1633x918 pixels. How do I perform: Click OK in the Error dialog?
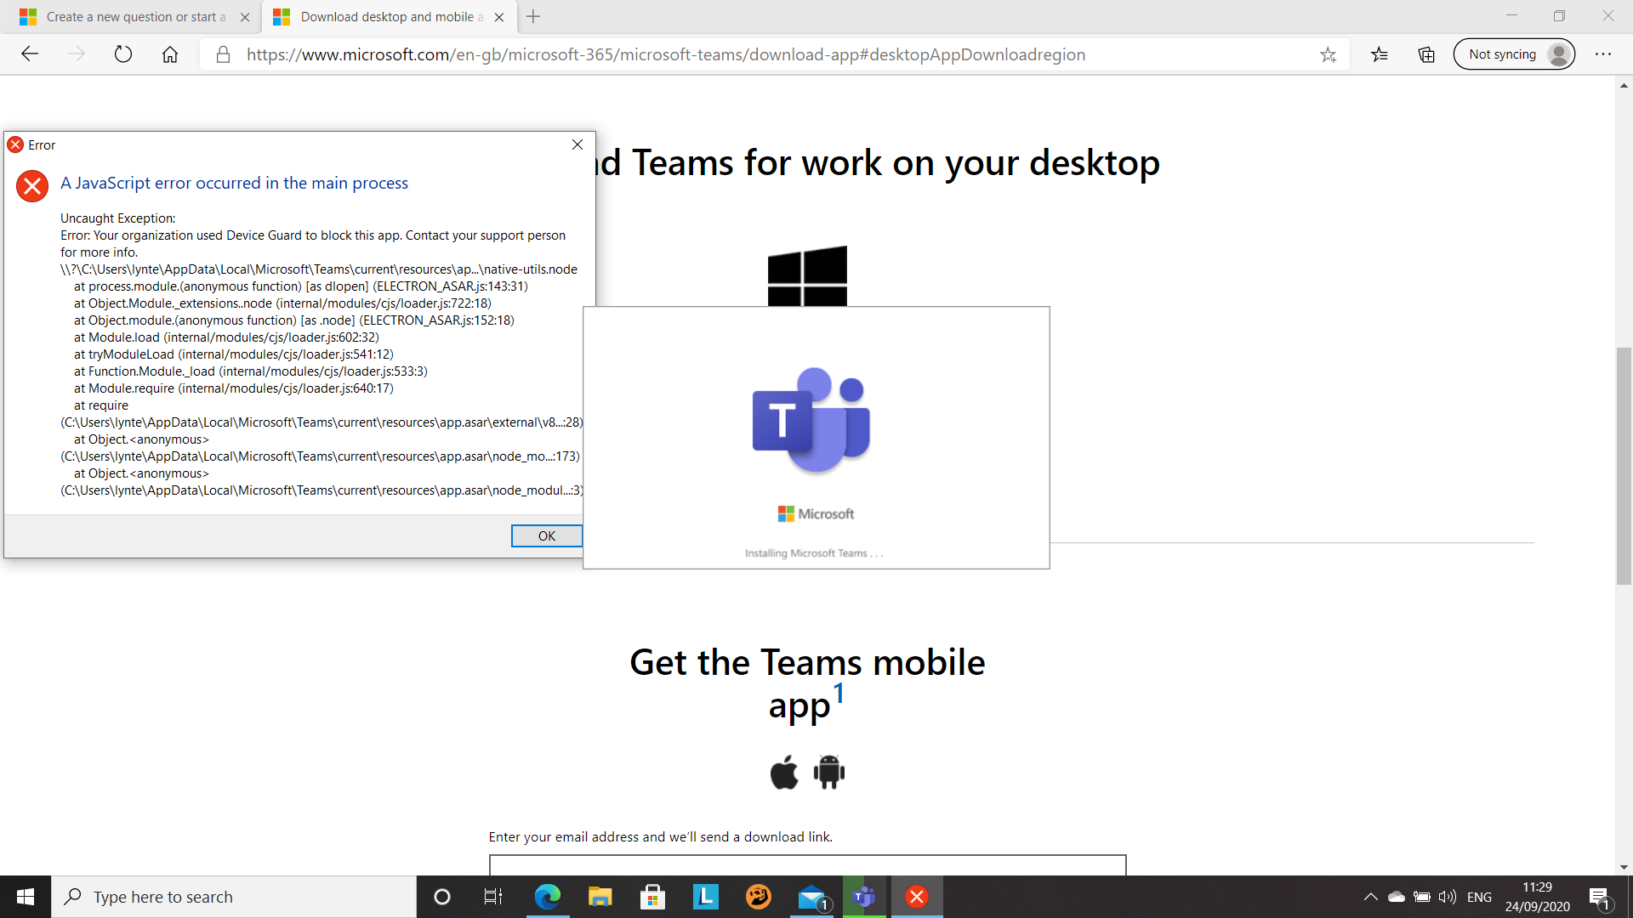[x=546, y=535]
